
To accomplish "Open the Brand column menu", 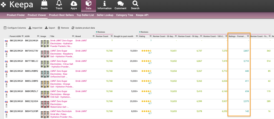I will [x=94, y=36].
